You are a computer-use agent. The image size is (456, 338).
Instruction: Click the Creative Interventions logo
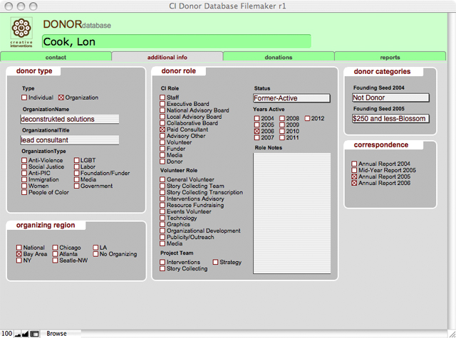(x=21, y=32)
